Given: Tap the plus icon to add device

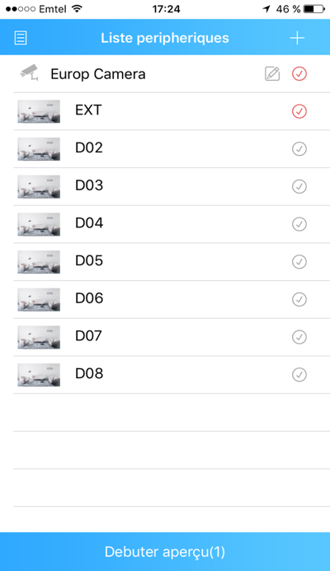Looking at the screenshot, I should (297, 38).
